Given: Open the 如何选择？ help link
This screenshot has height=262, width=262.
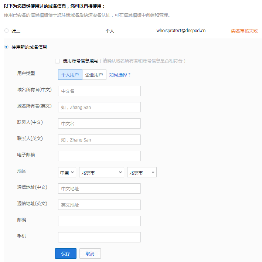Looking at the screenshot, I should click(120, 75).
